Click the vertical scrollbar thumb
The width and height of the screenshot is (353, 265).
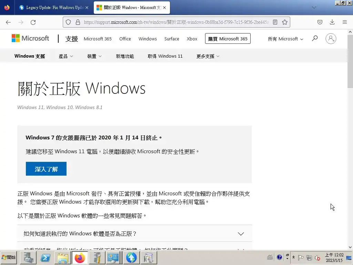350,61
